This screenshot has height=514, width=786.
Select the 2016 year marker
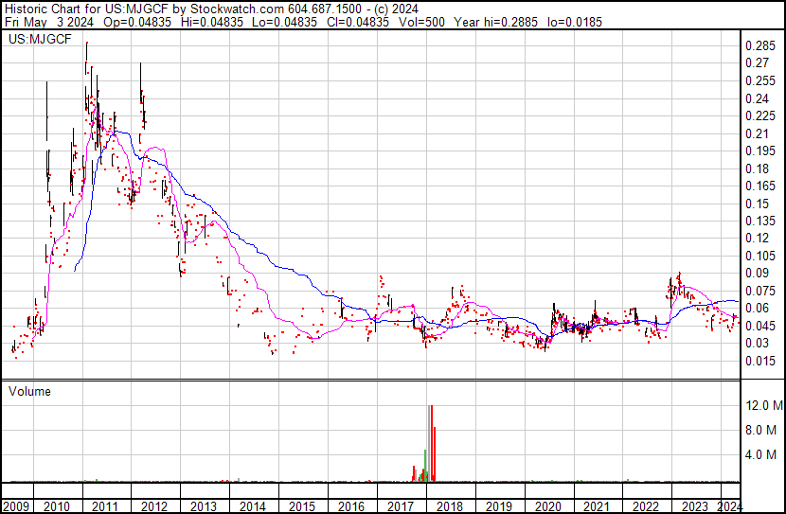pos(351,506)
